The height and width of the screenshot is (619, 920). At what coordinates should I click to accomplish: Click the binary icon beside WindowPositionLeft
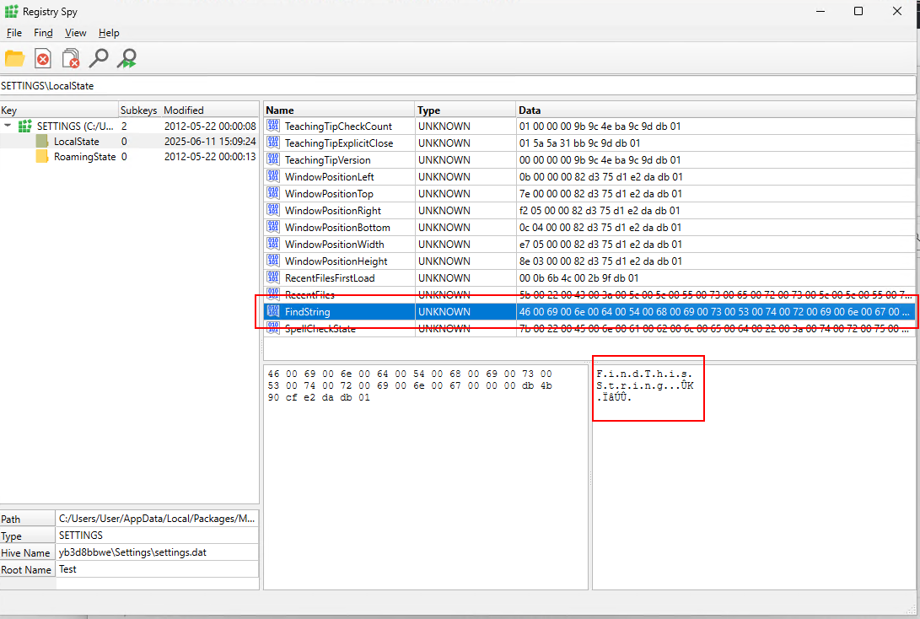tap(273, 176)
